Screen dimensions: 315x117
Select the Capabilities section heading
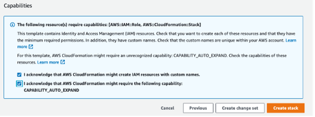[x=18, y=5]
